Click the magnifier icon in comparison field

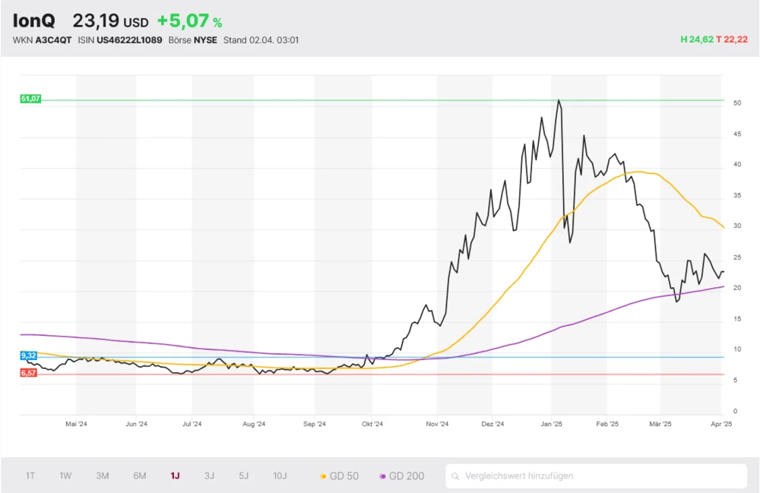coord(456,476)
